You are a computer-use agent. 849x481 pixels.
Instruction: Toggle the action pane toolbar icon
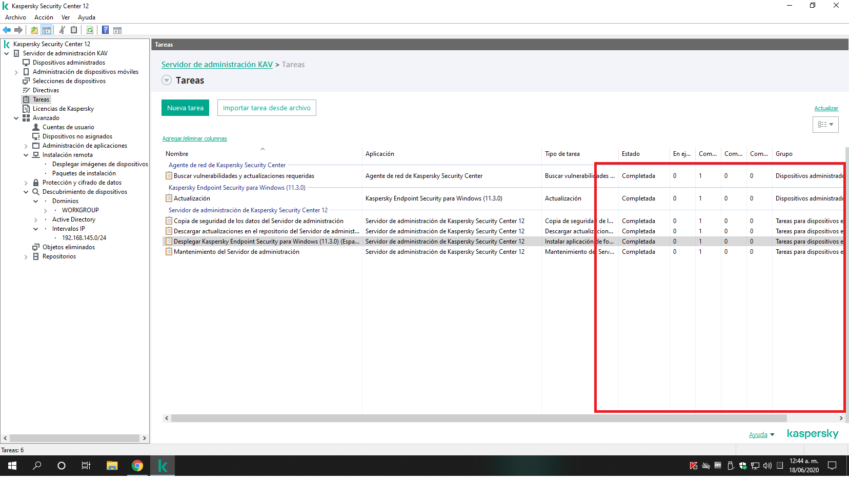(117, 30)
